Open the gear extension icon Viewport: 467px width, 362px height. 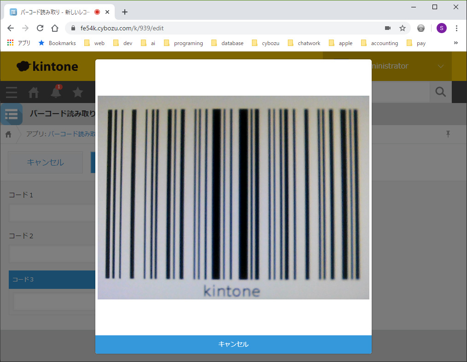[421, 28]
